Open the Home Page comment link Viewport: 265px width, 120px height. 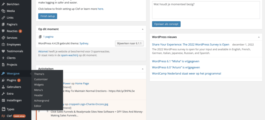coord(82,83)
